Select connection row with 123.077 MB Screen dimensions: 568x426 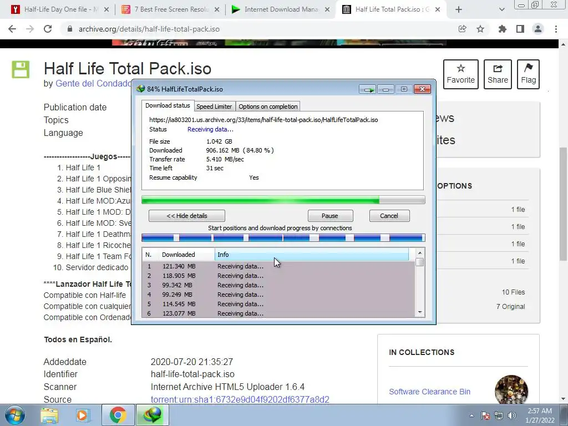pos(278,313)
